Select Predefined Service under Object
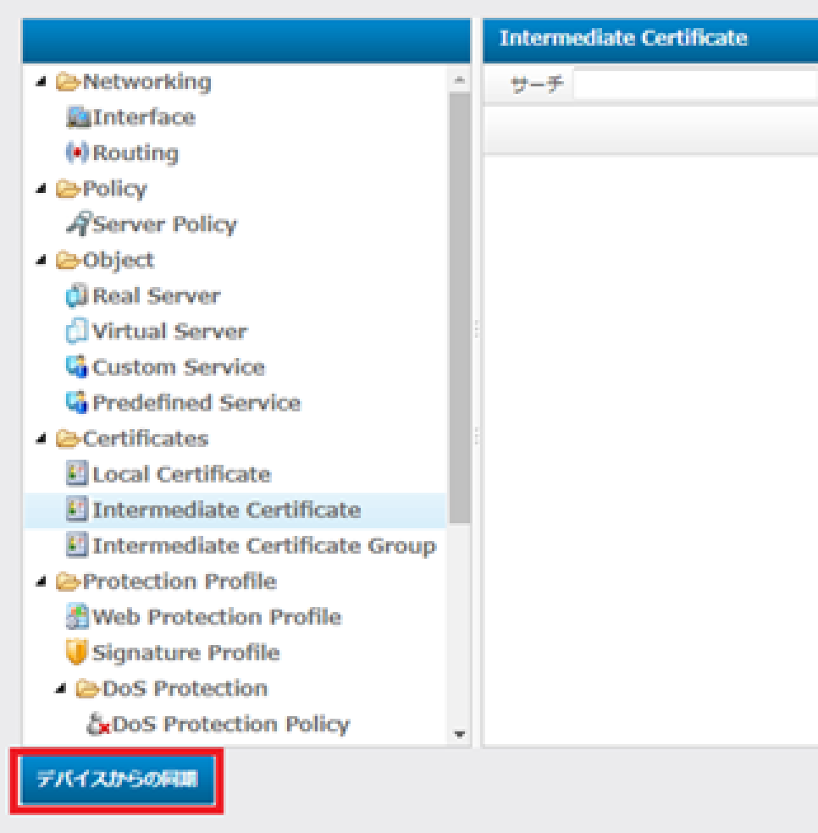 (196, 403)
